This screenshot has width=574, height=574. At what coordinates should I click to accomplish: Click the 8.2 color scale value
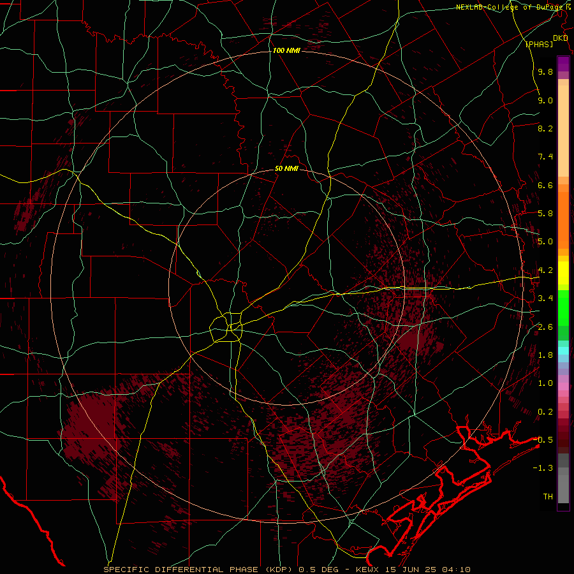[545, 129]
